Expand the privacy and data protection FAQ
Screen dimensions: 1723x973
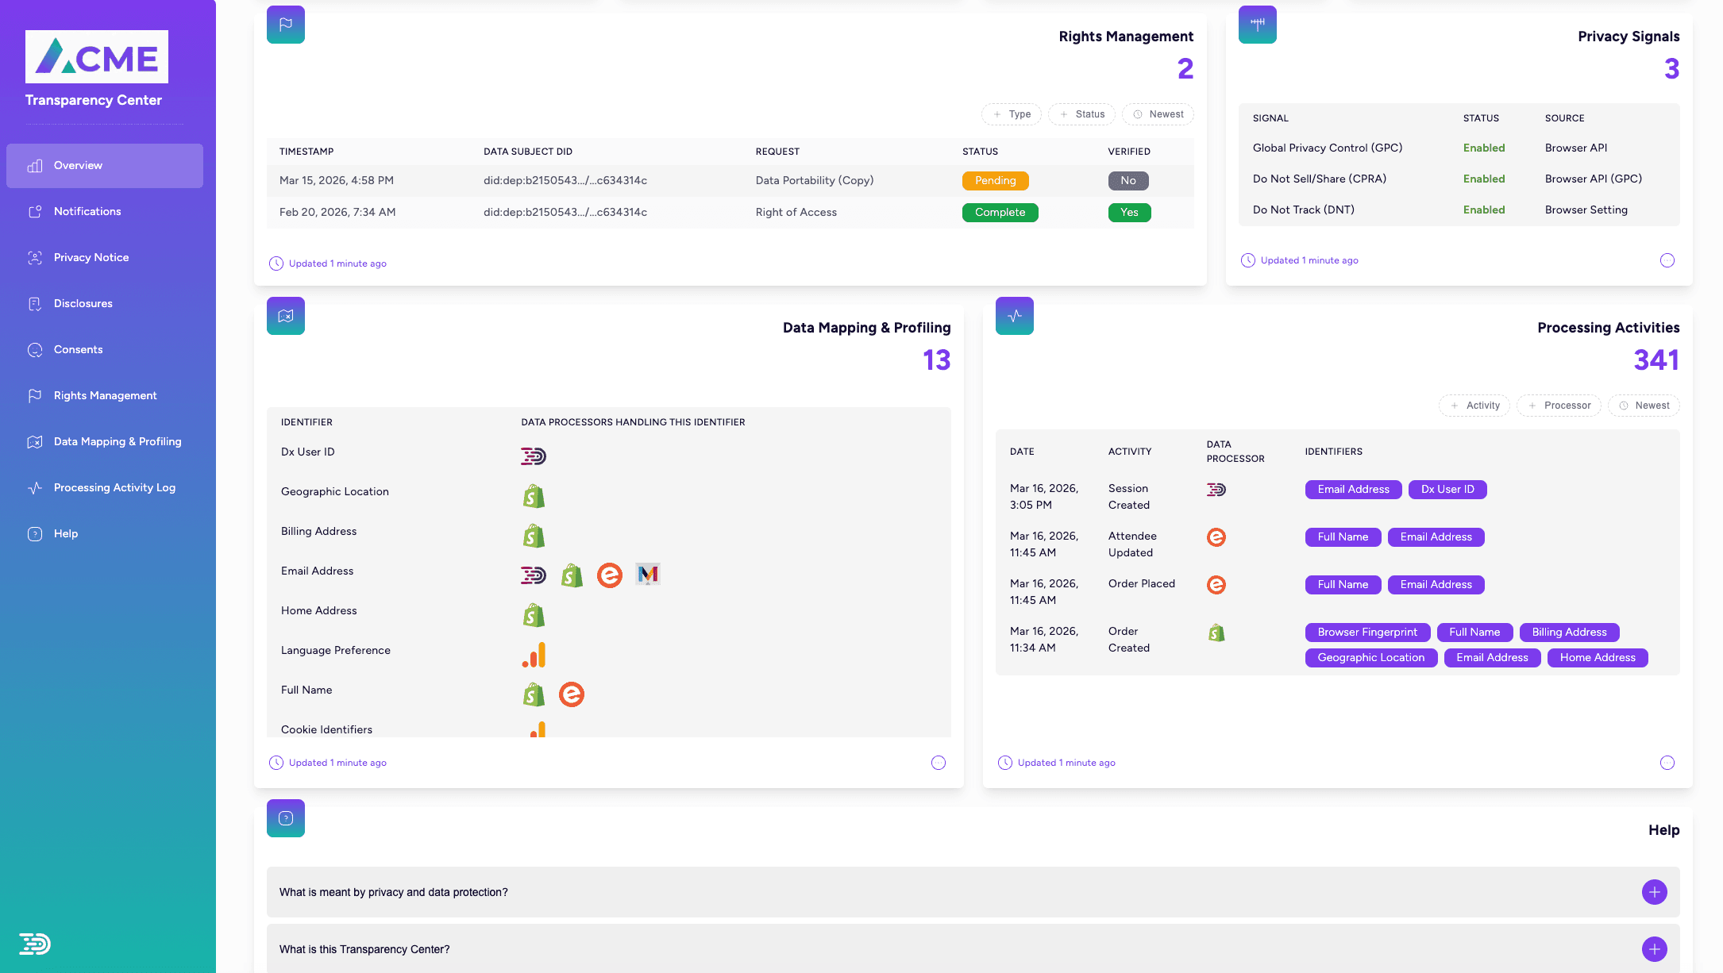click(x=1654, y=891)
